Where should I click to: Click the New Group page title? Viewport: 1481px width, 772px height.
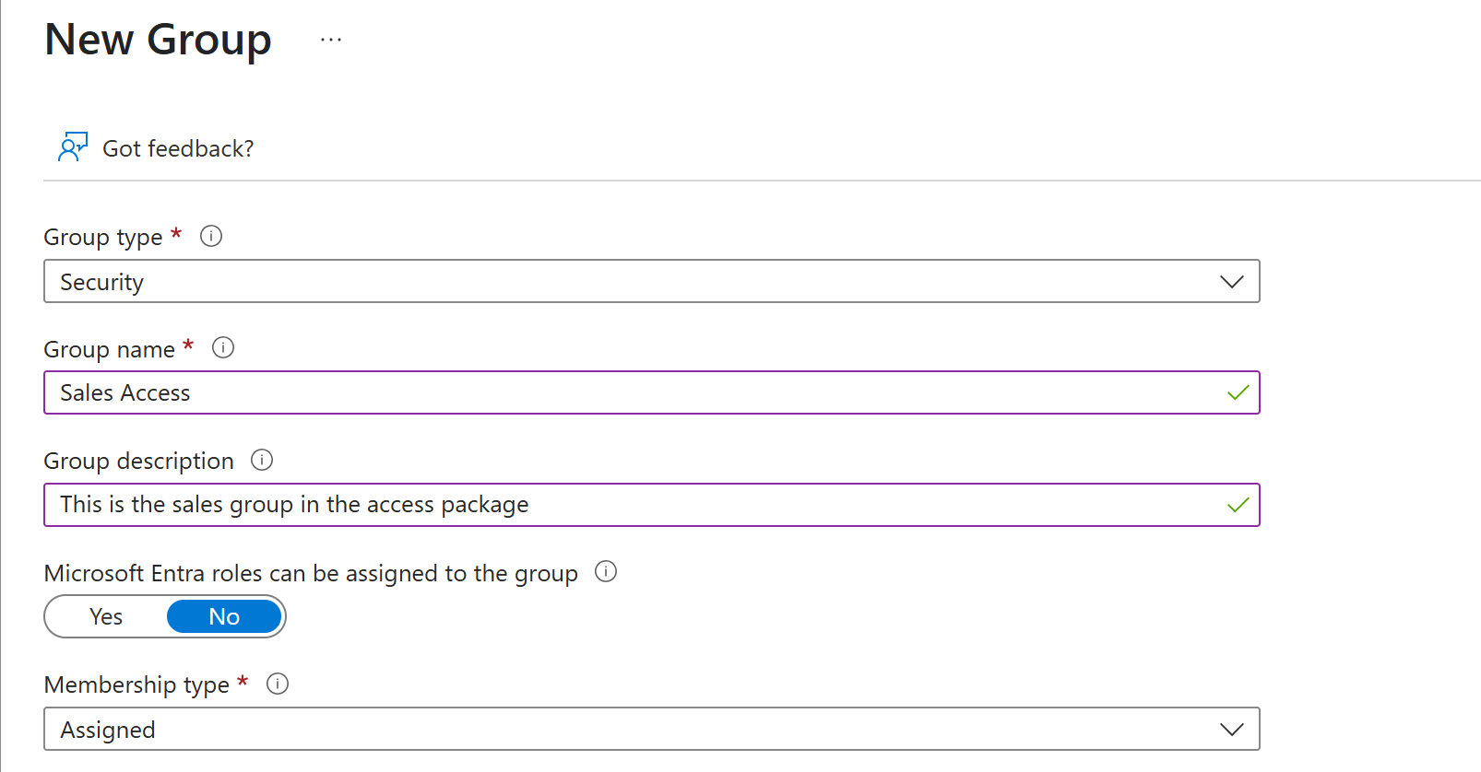pos(158,40)
